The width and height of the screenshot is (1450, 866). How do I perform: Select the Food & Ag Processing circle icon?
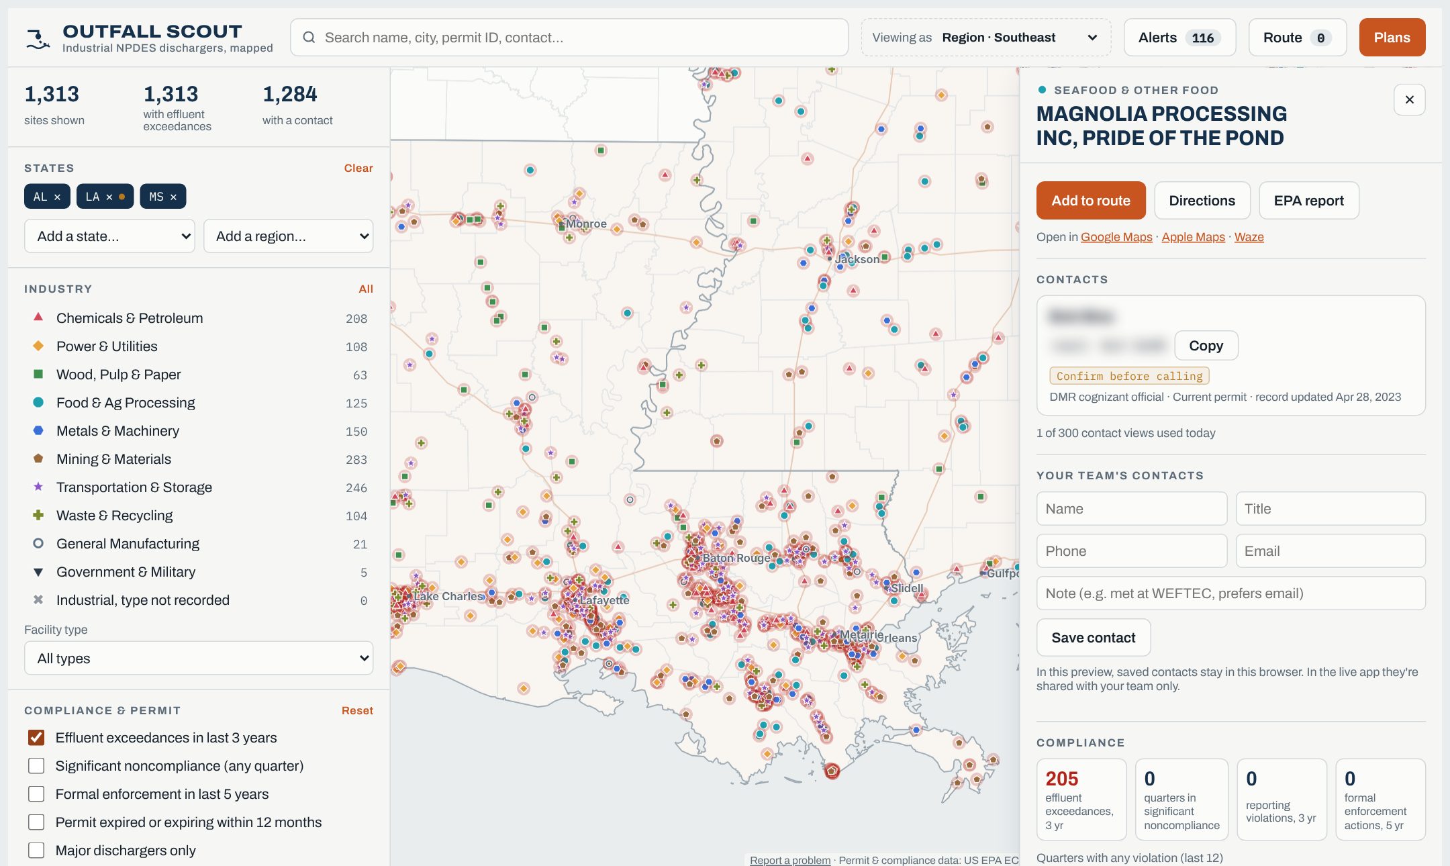pyautogui.click(x=38, y=402)
